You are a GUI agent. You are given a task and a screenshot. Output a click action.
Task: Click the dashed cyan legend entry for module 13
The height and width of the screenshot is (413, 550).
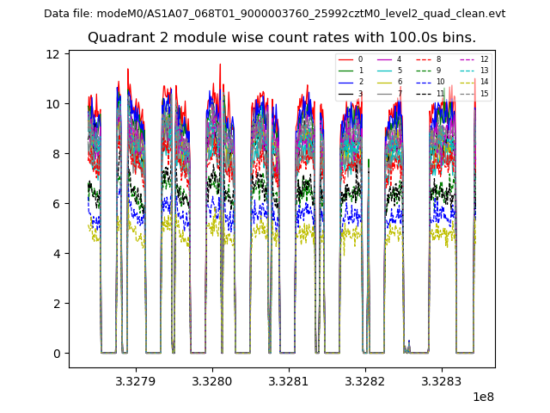click(x=468, y=71)
